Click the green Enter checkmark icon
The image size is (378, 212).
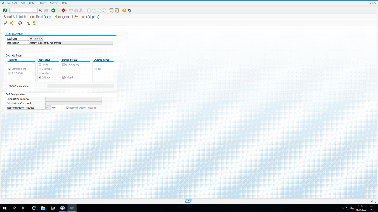coord(5,10)
